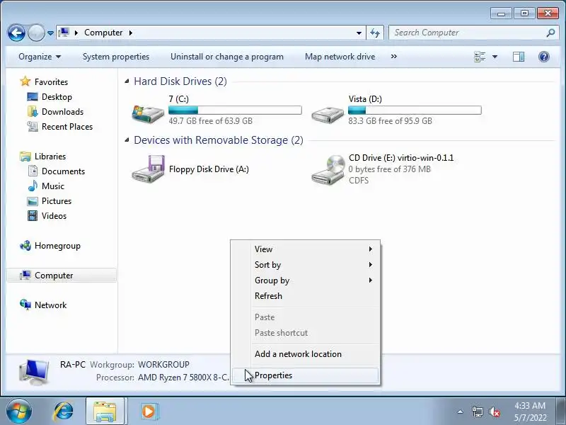Screen dimensions: 566x425
Task: Go back with the Back arrow button
Action: click(16, 33)
